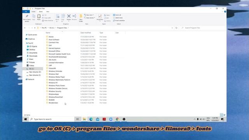Click the ribbon Copy icon

tap(33, 16)
